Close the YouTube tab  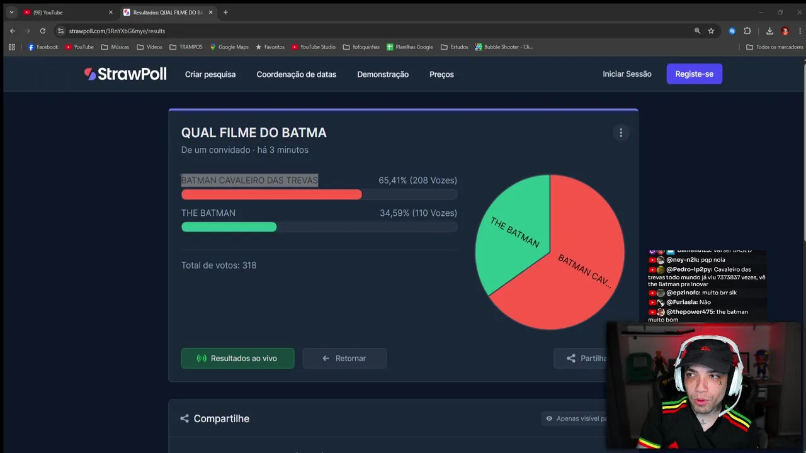click(x=110, y=12)
